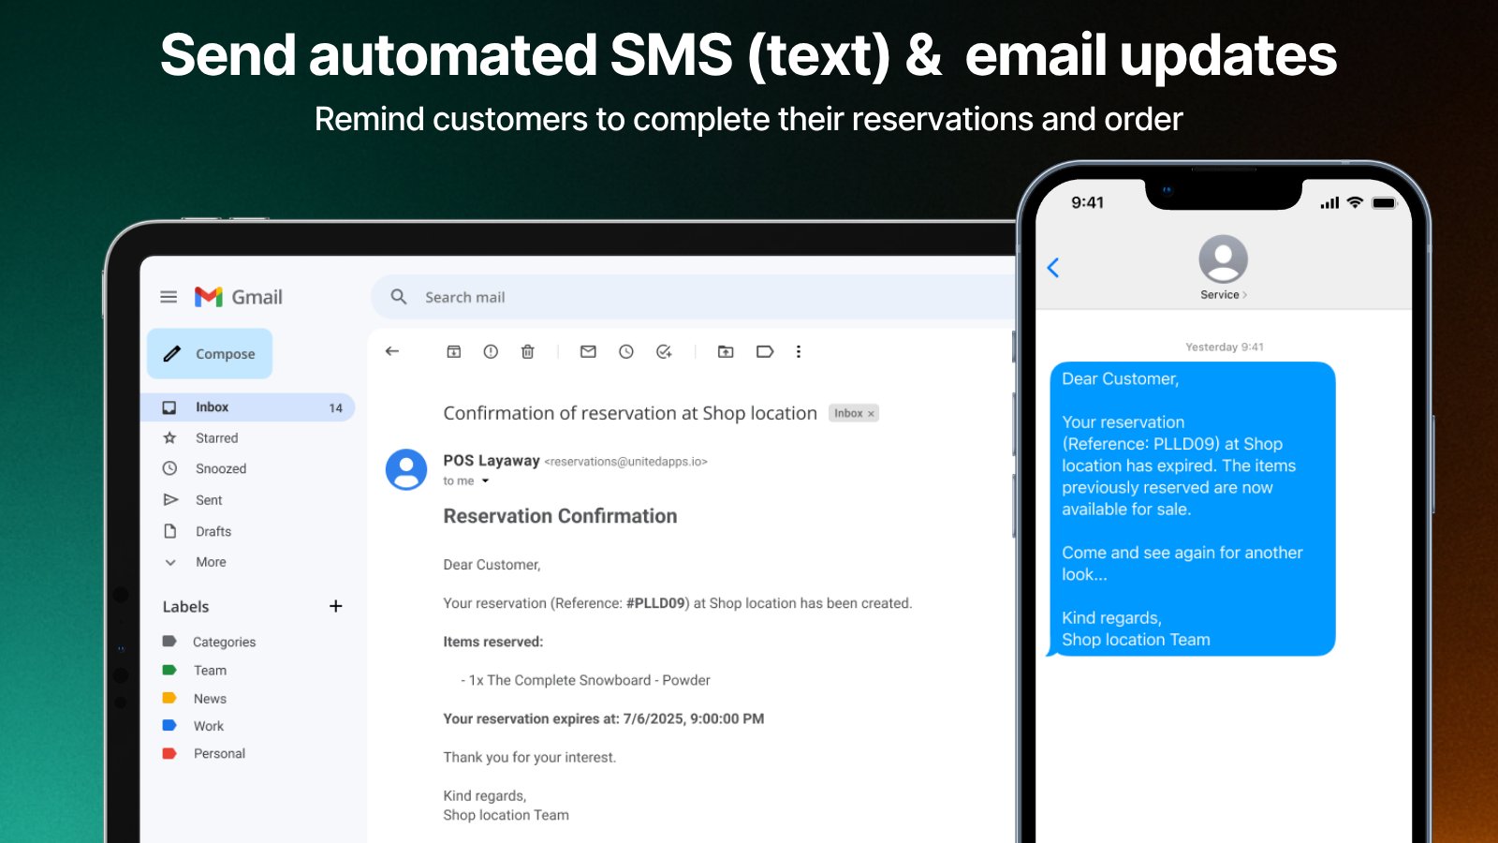Remove the Inbox label from email
Screen dimensions: 1498x843
(x=871, y=414)
